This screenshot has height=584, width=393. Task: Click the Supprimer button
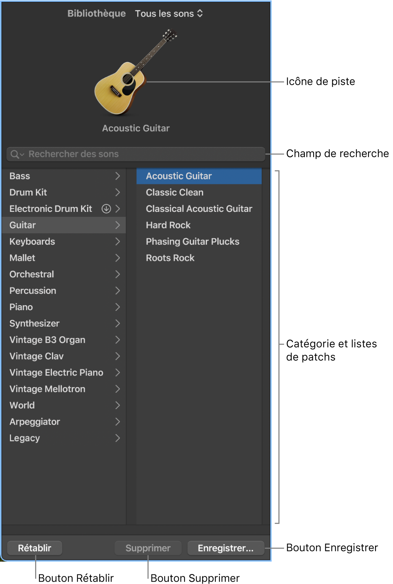pos(148,548)
